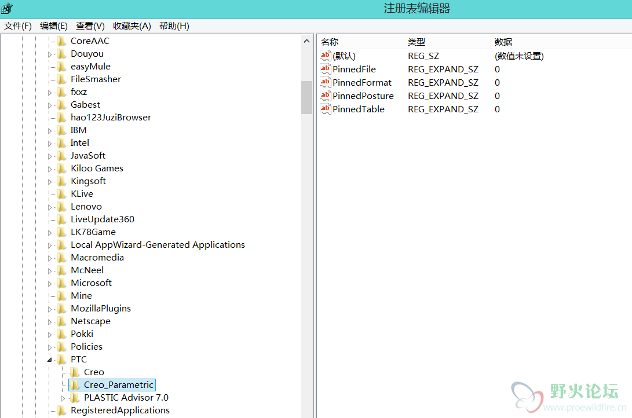Click the JavaSoft folder icon
Image resolution: width=632 pixels, height=418 pixels.
(x=61, y=156)
